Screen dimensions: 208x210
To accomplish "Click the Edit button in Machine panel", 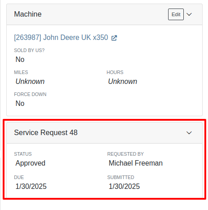I will tap(176, 14).
